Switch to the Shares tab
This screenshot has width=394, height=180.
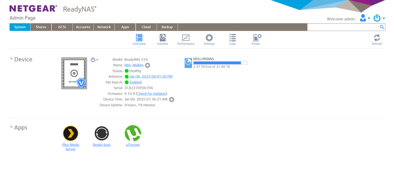pos(41,27)
